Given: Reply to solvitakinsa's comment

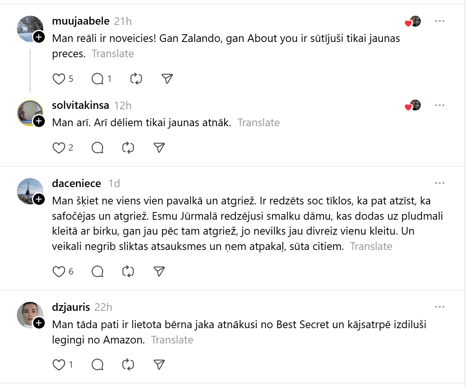Looking at the screenshot, I should 98,148.
